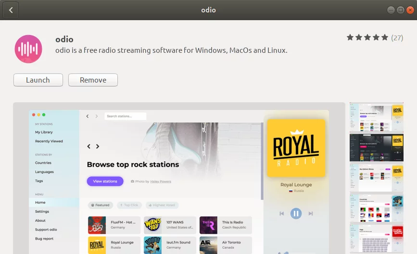The height and width of the screenshot is (254, 417).
Task: Select Countries in preview sidebar
Action: click(43, 163)
